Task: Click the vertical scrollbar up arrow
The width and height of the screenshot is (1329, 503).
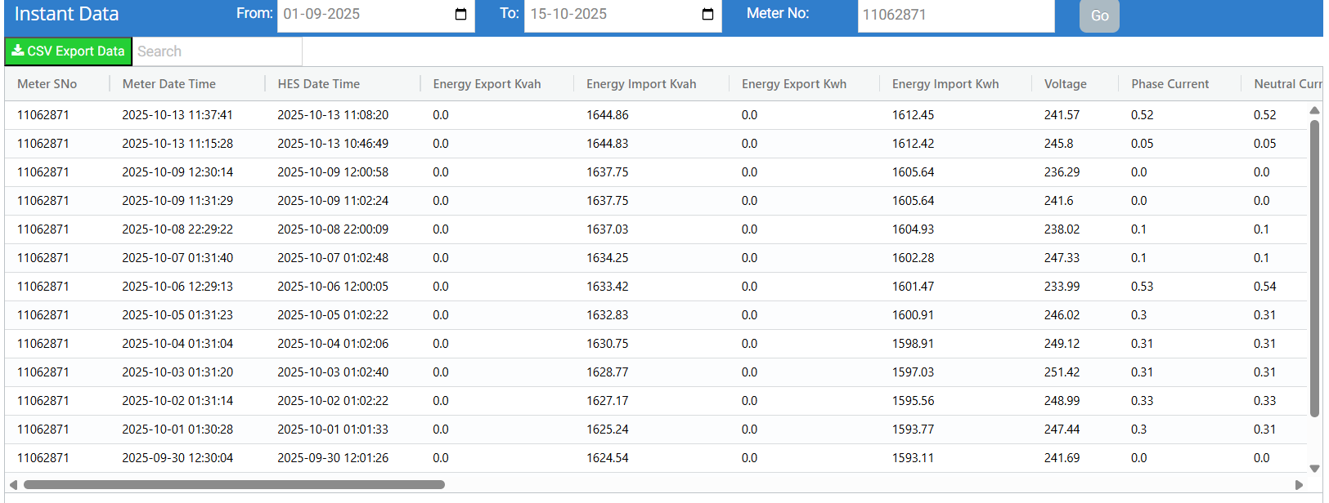Action: pos(1314,110)
